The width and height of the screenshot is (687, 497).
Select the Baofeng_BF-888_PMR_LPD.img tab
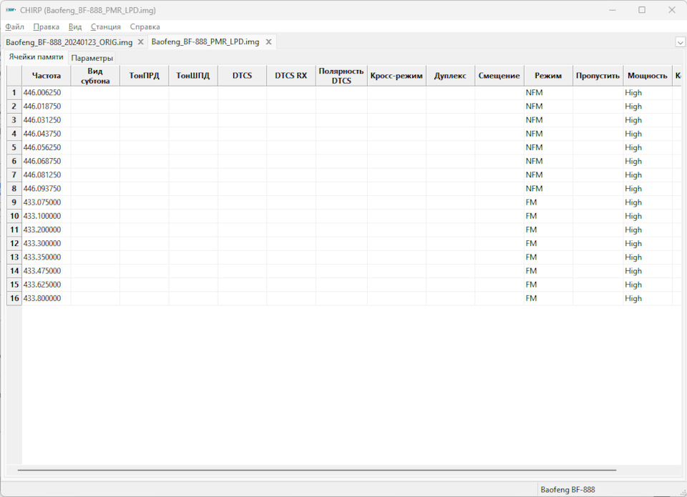point(205,42)
